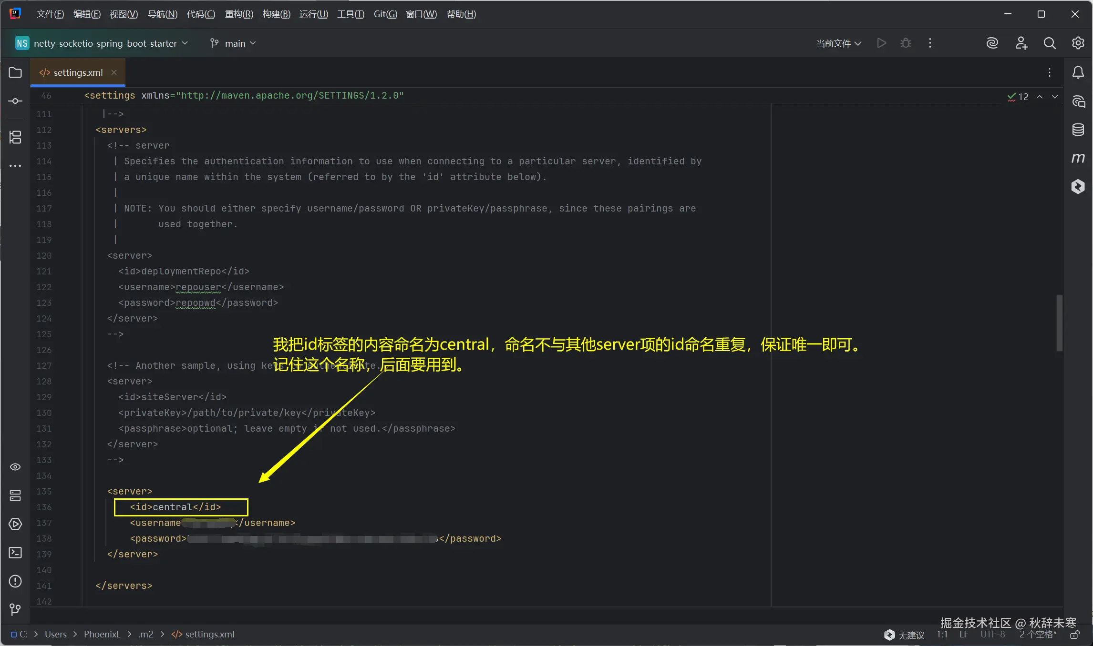Open the Git(G) menu
Image resolution: width=1093 pixels, height=646 pixels.
pyautogui.click(x=385, y=14)
